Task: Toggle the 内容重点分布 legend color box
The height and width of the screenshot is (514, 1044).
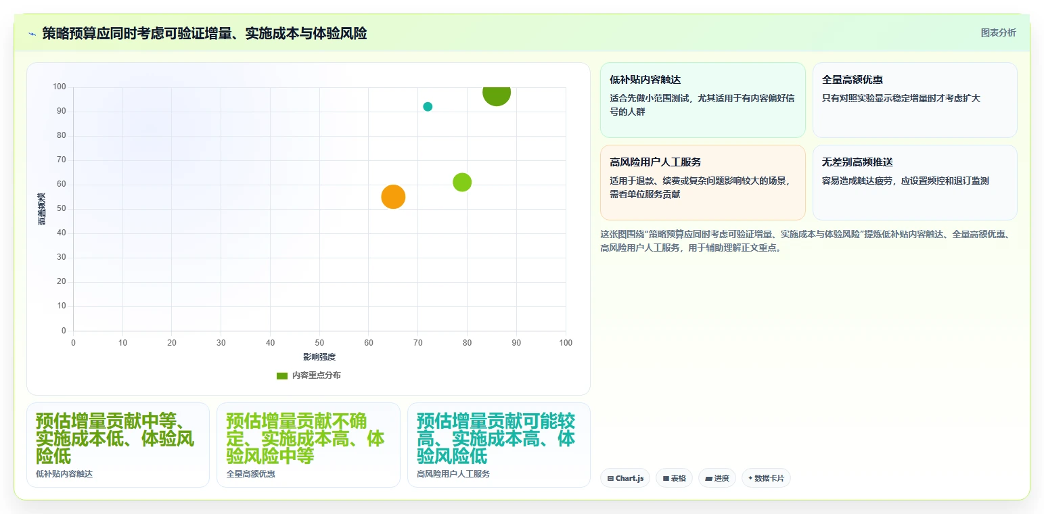Action: 282,375
